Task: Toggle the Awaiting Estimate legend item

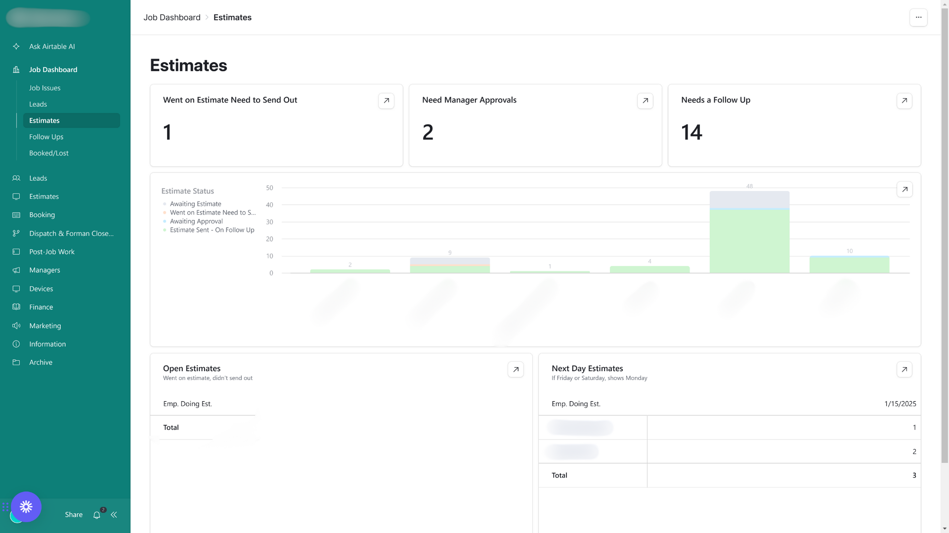Action: pos(195,204)
